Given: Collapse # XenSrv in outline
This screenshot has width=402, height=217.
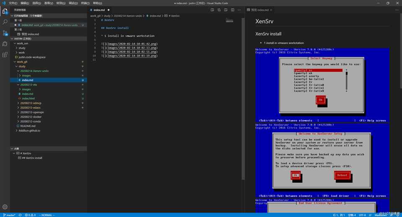Looking at the screenshot, I should coord(14,153).
